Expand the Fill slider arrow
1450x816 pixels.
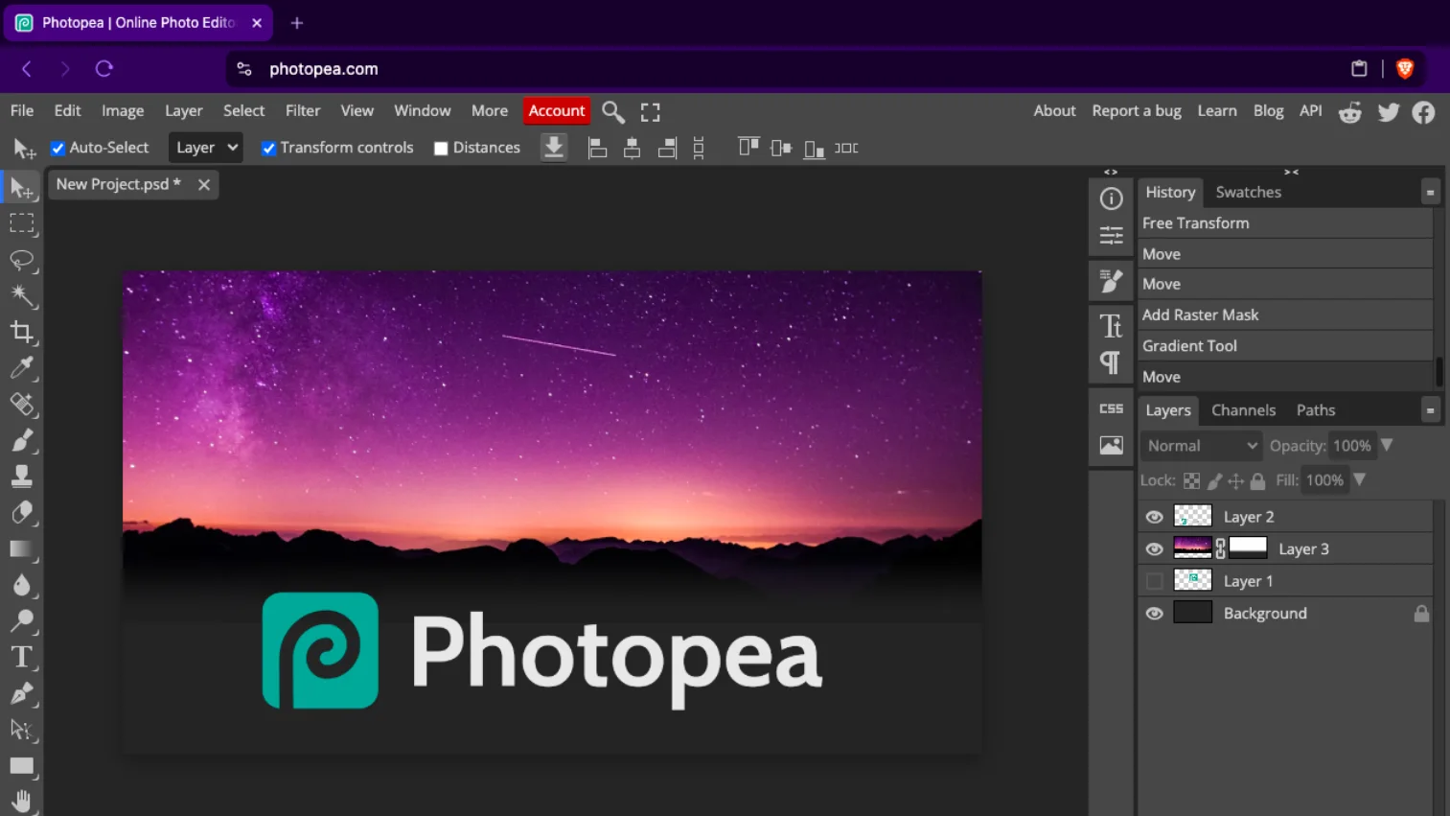click(x=1359, y=479)
